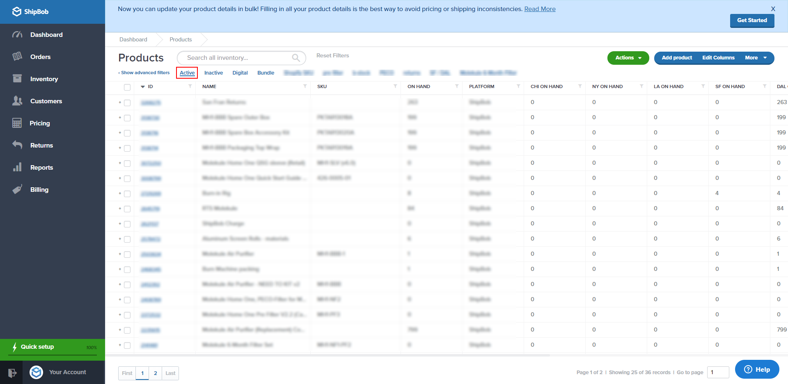Expand the first product row with plus

coord(120,102)
